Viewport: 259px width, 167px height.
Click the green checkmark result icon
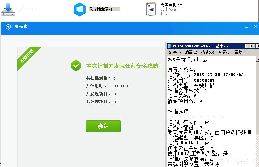pyautogui.click(x=76, y=65)
